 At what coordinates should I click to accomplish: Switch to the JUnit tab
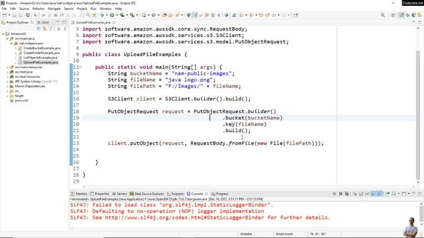tap(43, 22)
